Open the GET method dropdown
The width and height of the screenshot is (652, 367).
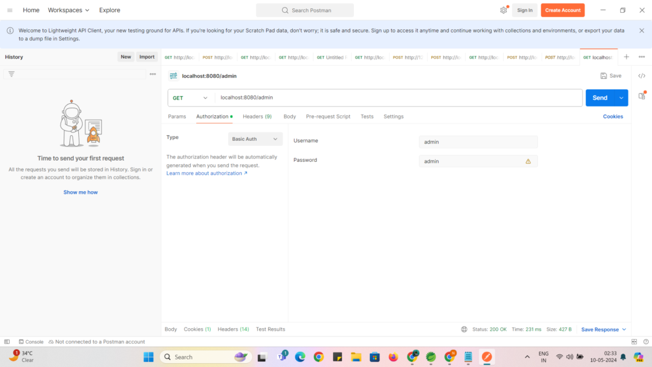pyautogui.click(x=190, y=97)
